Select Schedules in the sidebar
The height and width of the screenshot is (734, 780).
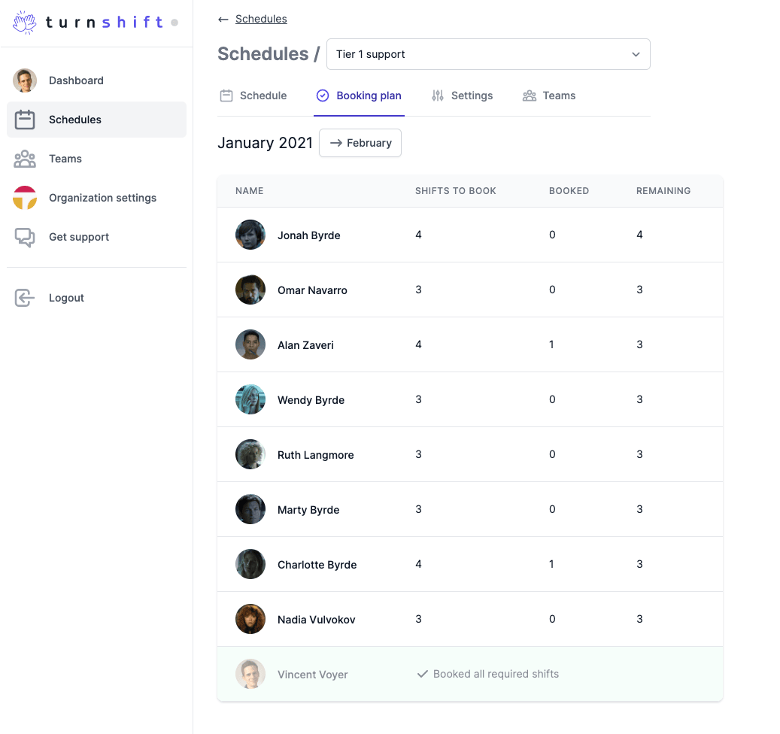(96, 120)
